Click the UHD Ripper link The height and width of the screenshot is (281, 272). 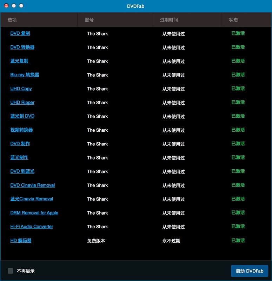[22, 102]
